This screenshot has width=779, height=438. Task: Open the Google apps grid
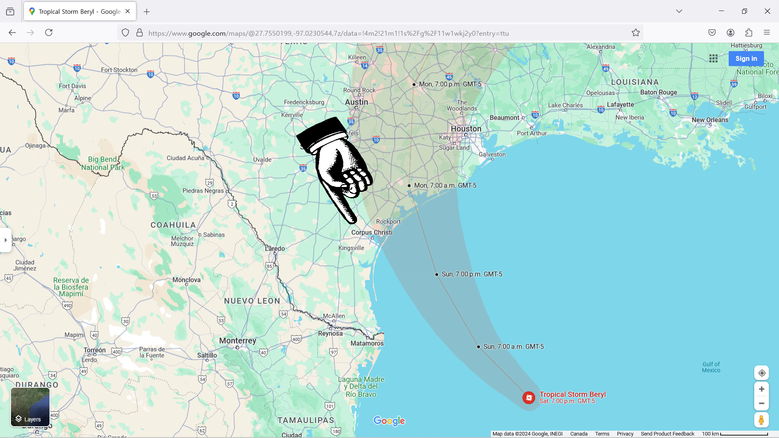(x=714, y=58)
